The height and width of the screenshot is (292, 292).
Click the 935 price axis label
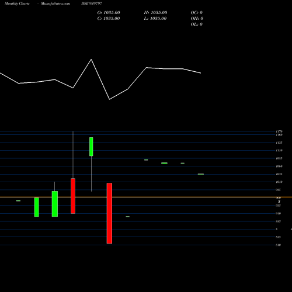click(x=278, y=206)
